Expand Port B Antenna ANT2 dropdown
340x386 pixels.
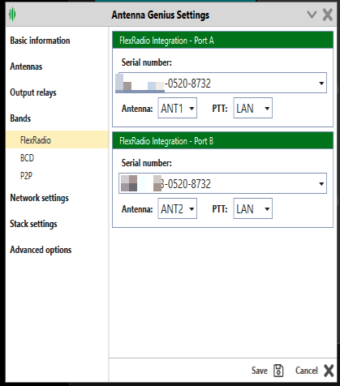click(x=178, y=208)
